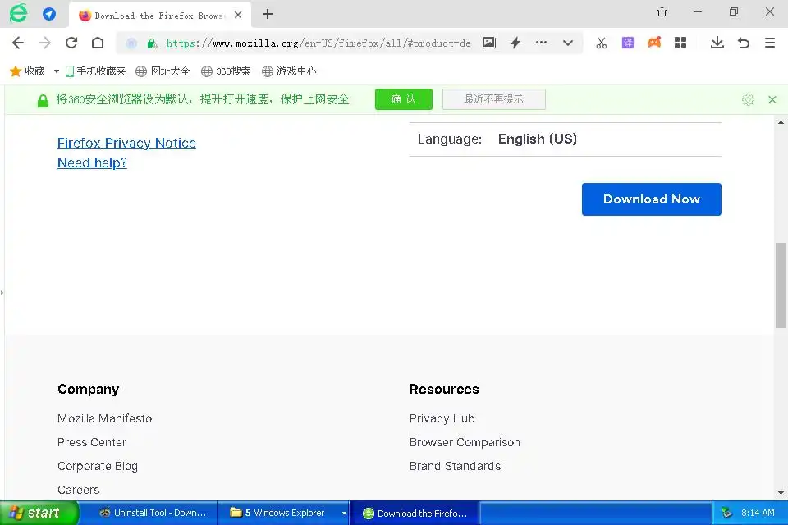Click the Download Now button
788x525 pixels.
651,199
